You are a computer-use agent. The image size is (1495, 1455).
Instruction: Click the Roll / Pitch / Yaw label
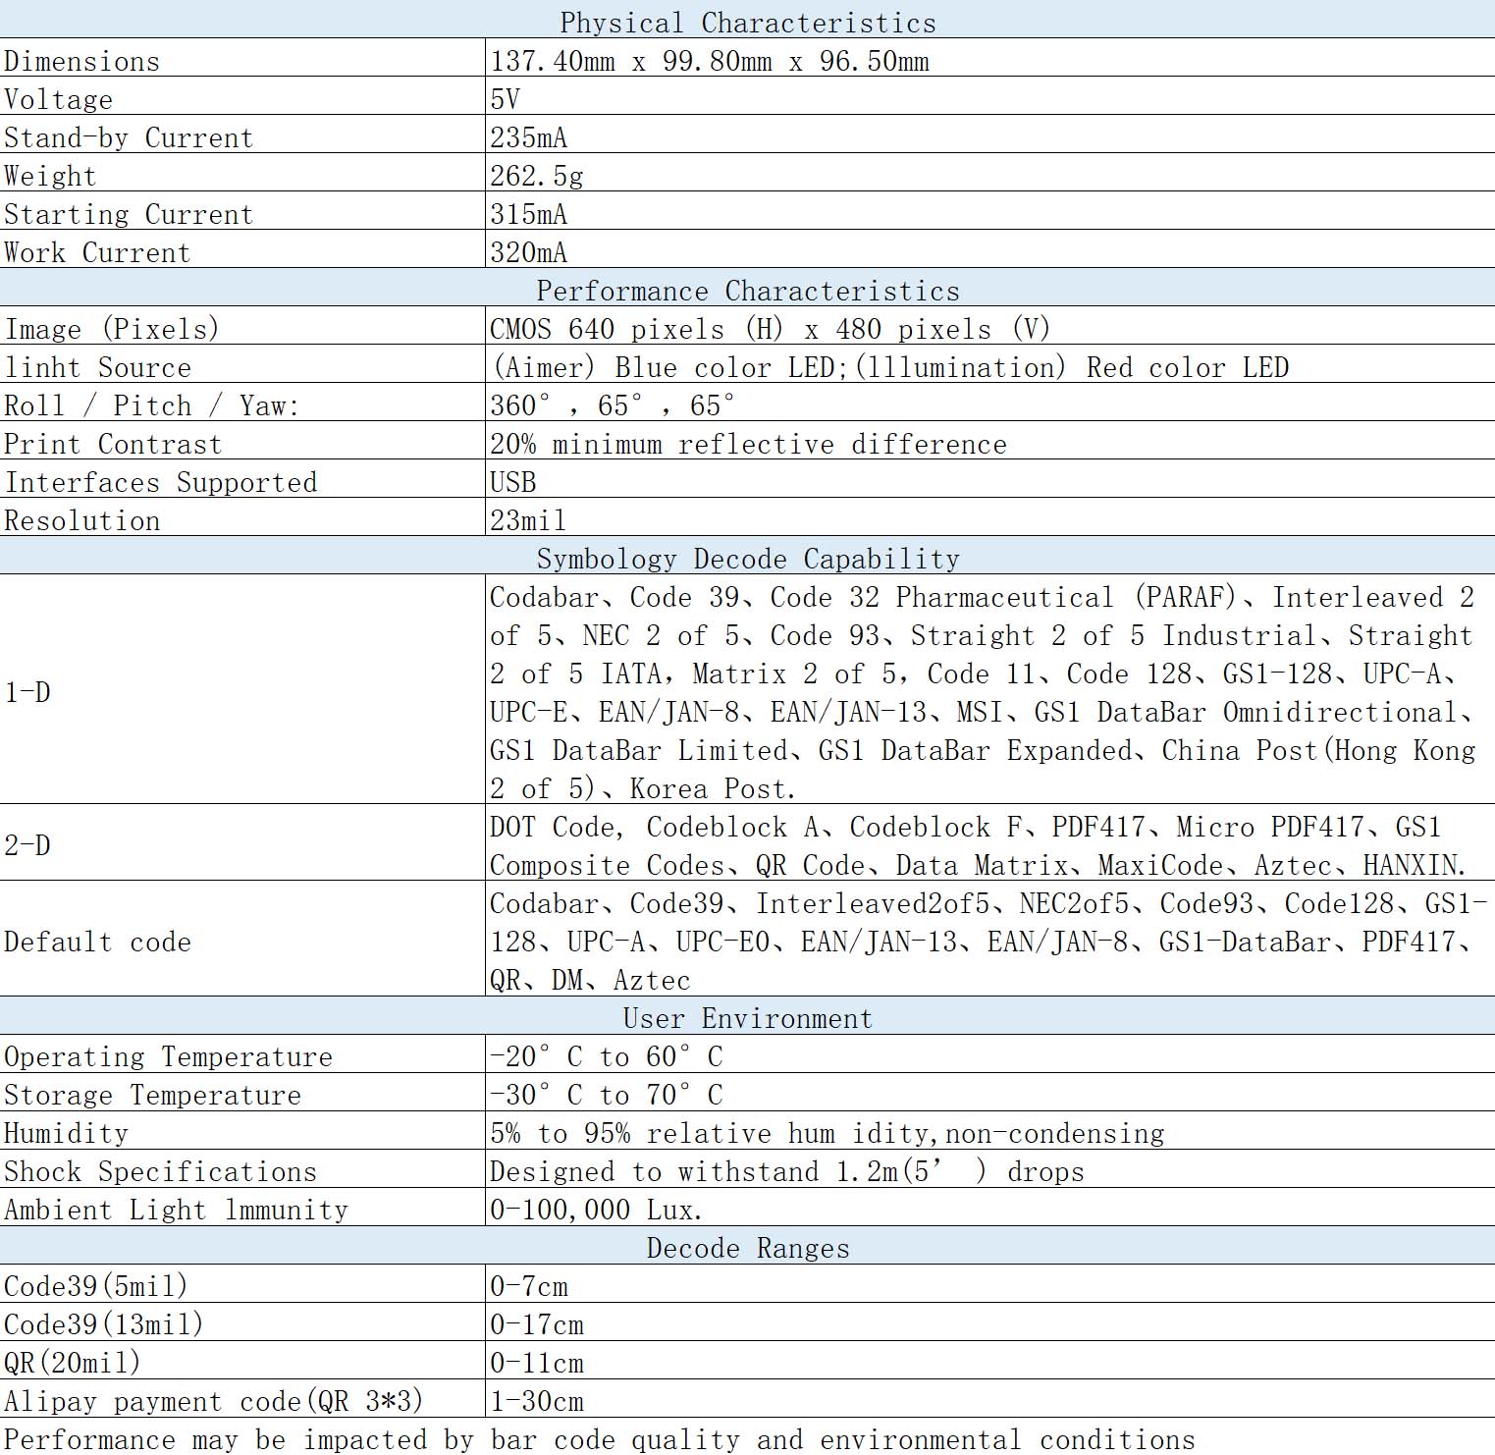coord(151,405)
